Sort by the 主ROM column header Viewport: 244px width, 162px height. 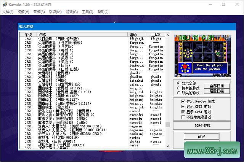[x=156, y=35]
